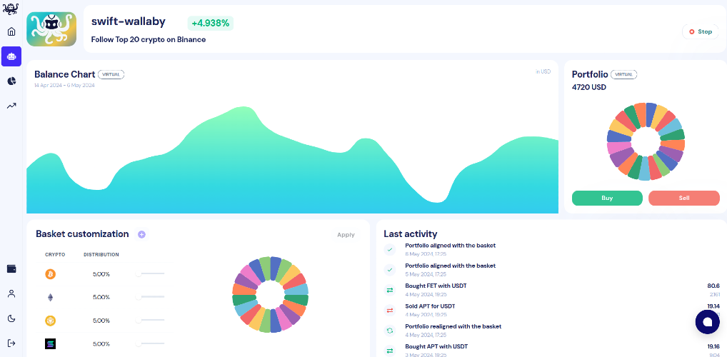Click Ethereum's 5.00% distribution value
Screen dimensions: 727x357
(x=101, y=297)
